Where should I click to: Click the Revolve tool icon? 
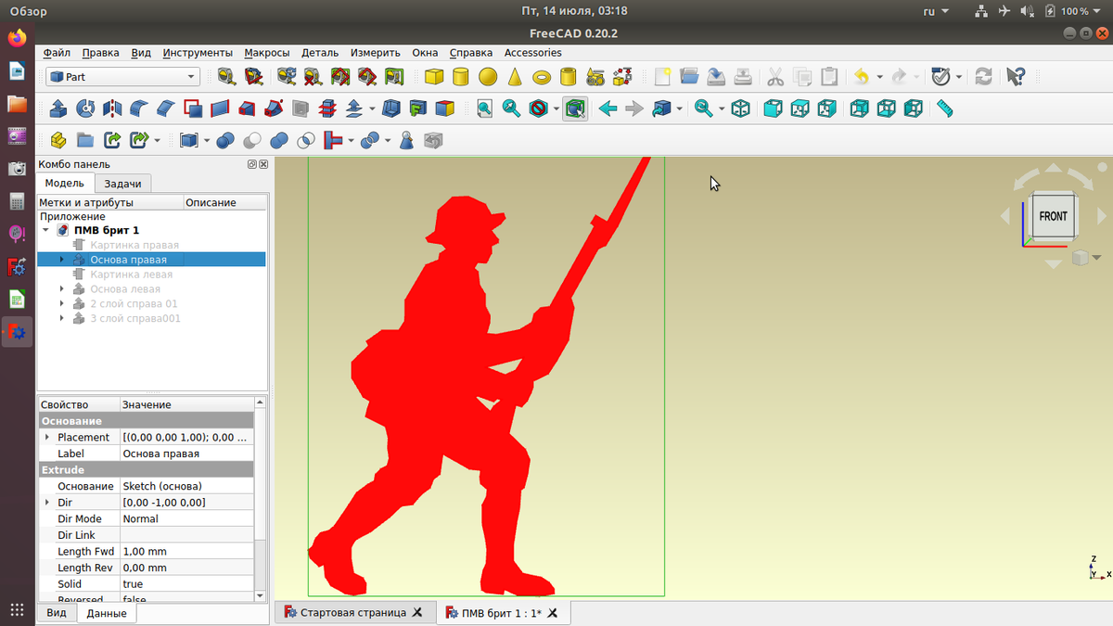[85, 109]
